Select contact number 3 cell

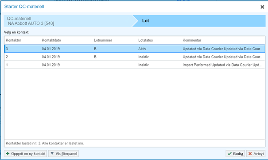pos(7,49)
